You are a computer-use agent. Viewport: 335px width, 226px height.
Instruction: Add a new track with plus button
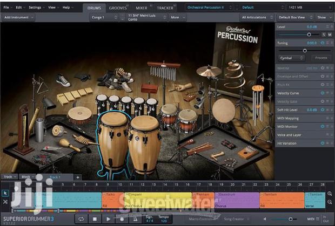[x=78, y=177]
